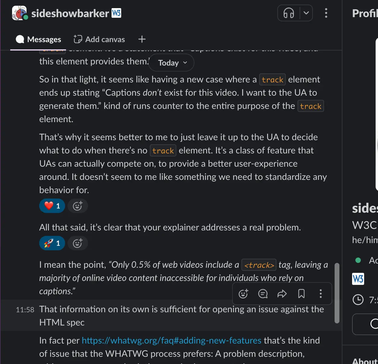The height and width of the screenshot is (364, 378).
Task: Toggle the rocket reaction on the message
Action: coord(52,243)
